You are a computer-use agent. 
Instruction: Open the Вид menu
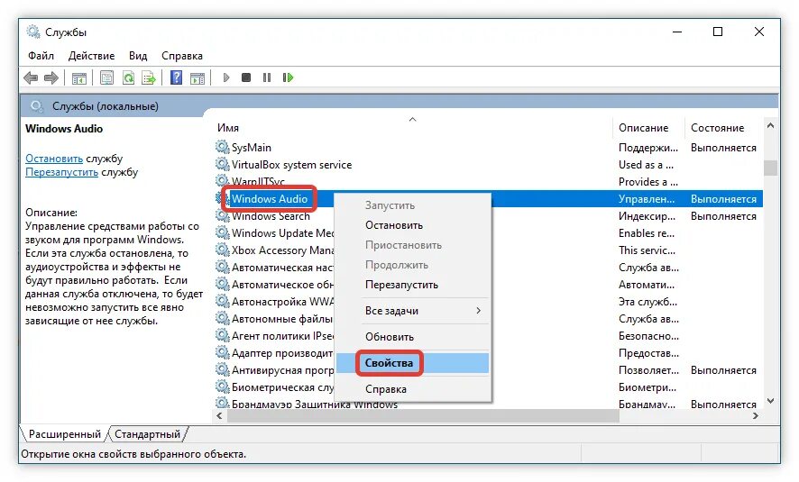138,56
